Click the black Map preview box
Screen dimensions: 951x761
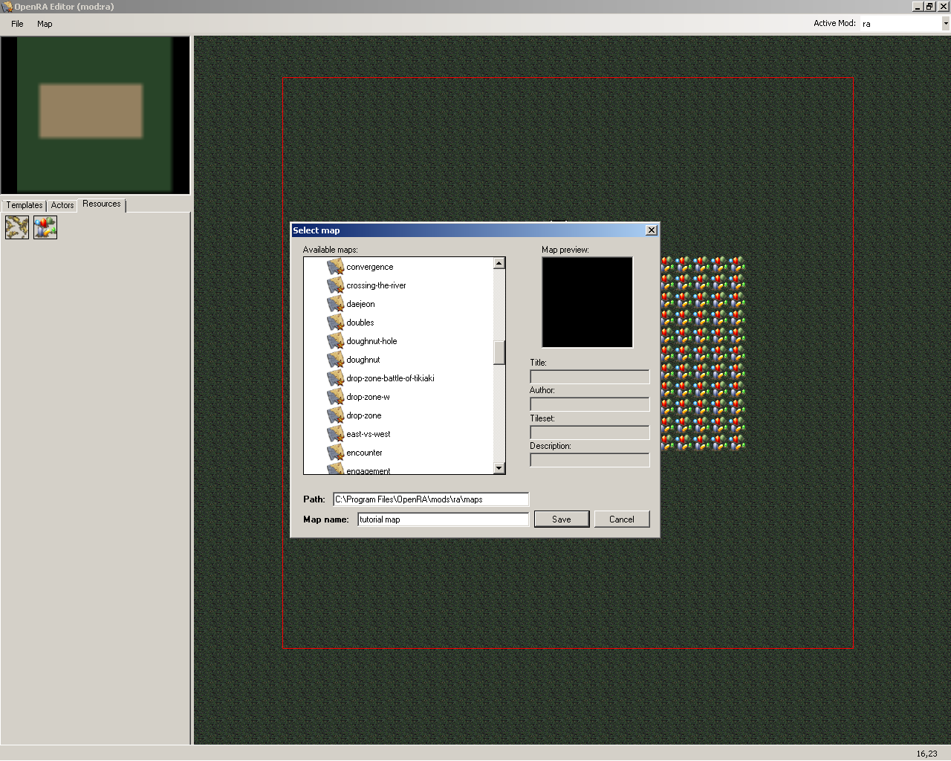click(588, 302)
